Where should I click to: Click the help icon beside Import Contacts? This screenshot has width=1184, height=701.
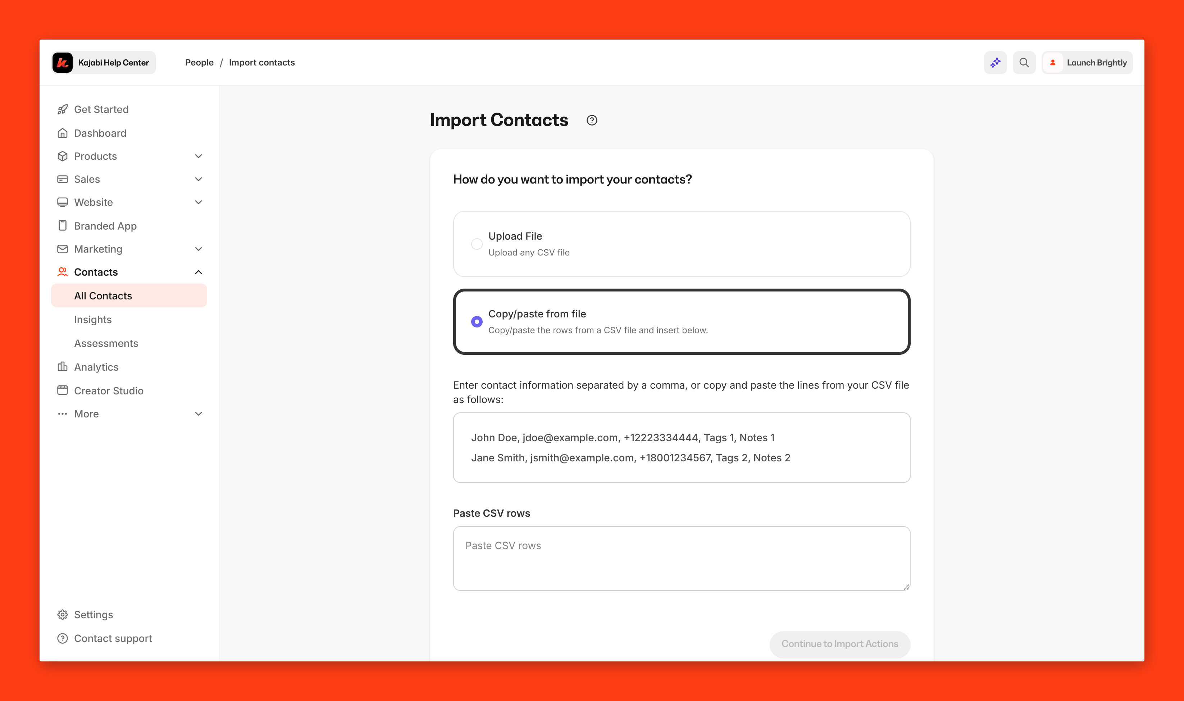click(x=592, y=121)
